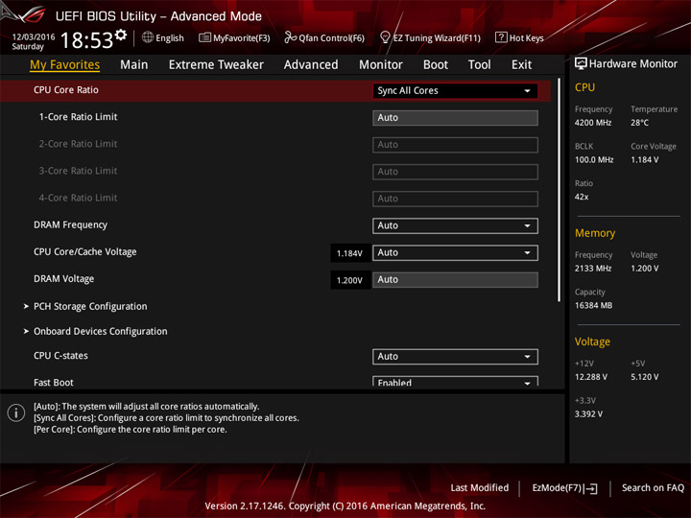The image size is (691, 518).
Task: Click the 3.392 V reading
Action: point(588,414)
